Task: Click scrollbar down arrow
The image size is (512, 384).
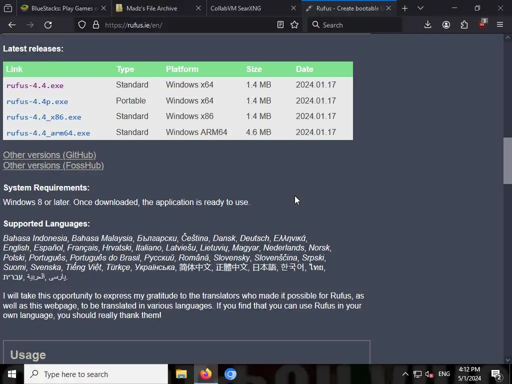Action: coord(507,360)
